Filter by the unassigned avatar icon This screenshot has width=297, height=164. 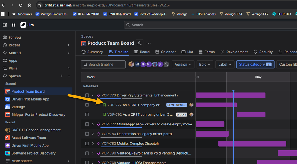click(x=166, y=64)
